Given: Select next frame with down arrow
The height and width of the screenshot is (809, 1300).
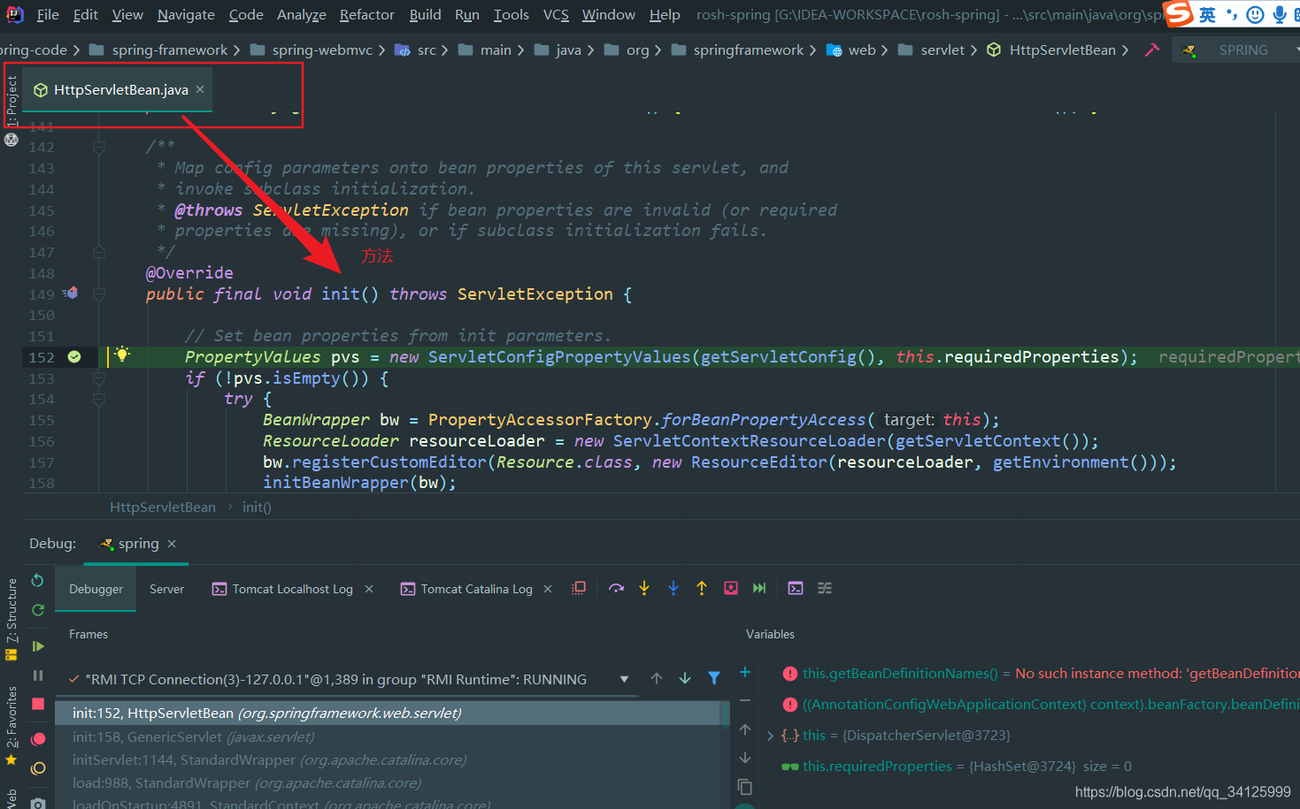Looking at the screenshot, I should (685, 678).
